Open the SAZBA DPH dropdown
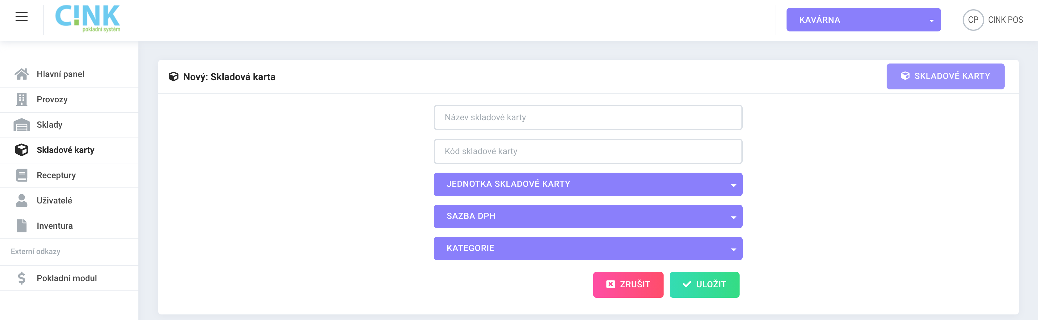Image resolution: width=1038 pixels, height=320 pixels. click(x=588, y=216)
